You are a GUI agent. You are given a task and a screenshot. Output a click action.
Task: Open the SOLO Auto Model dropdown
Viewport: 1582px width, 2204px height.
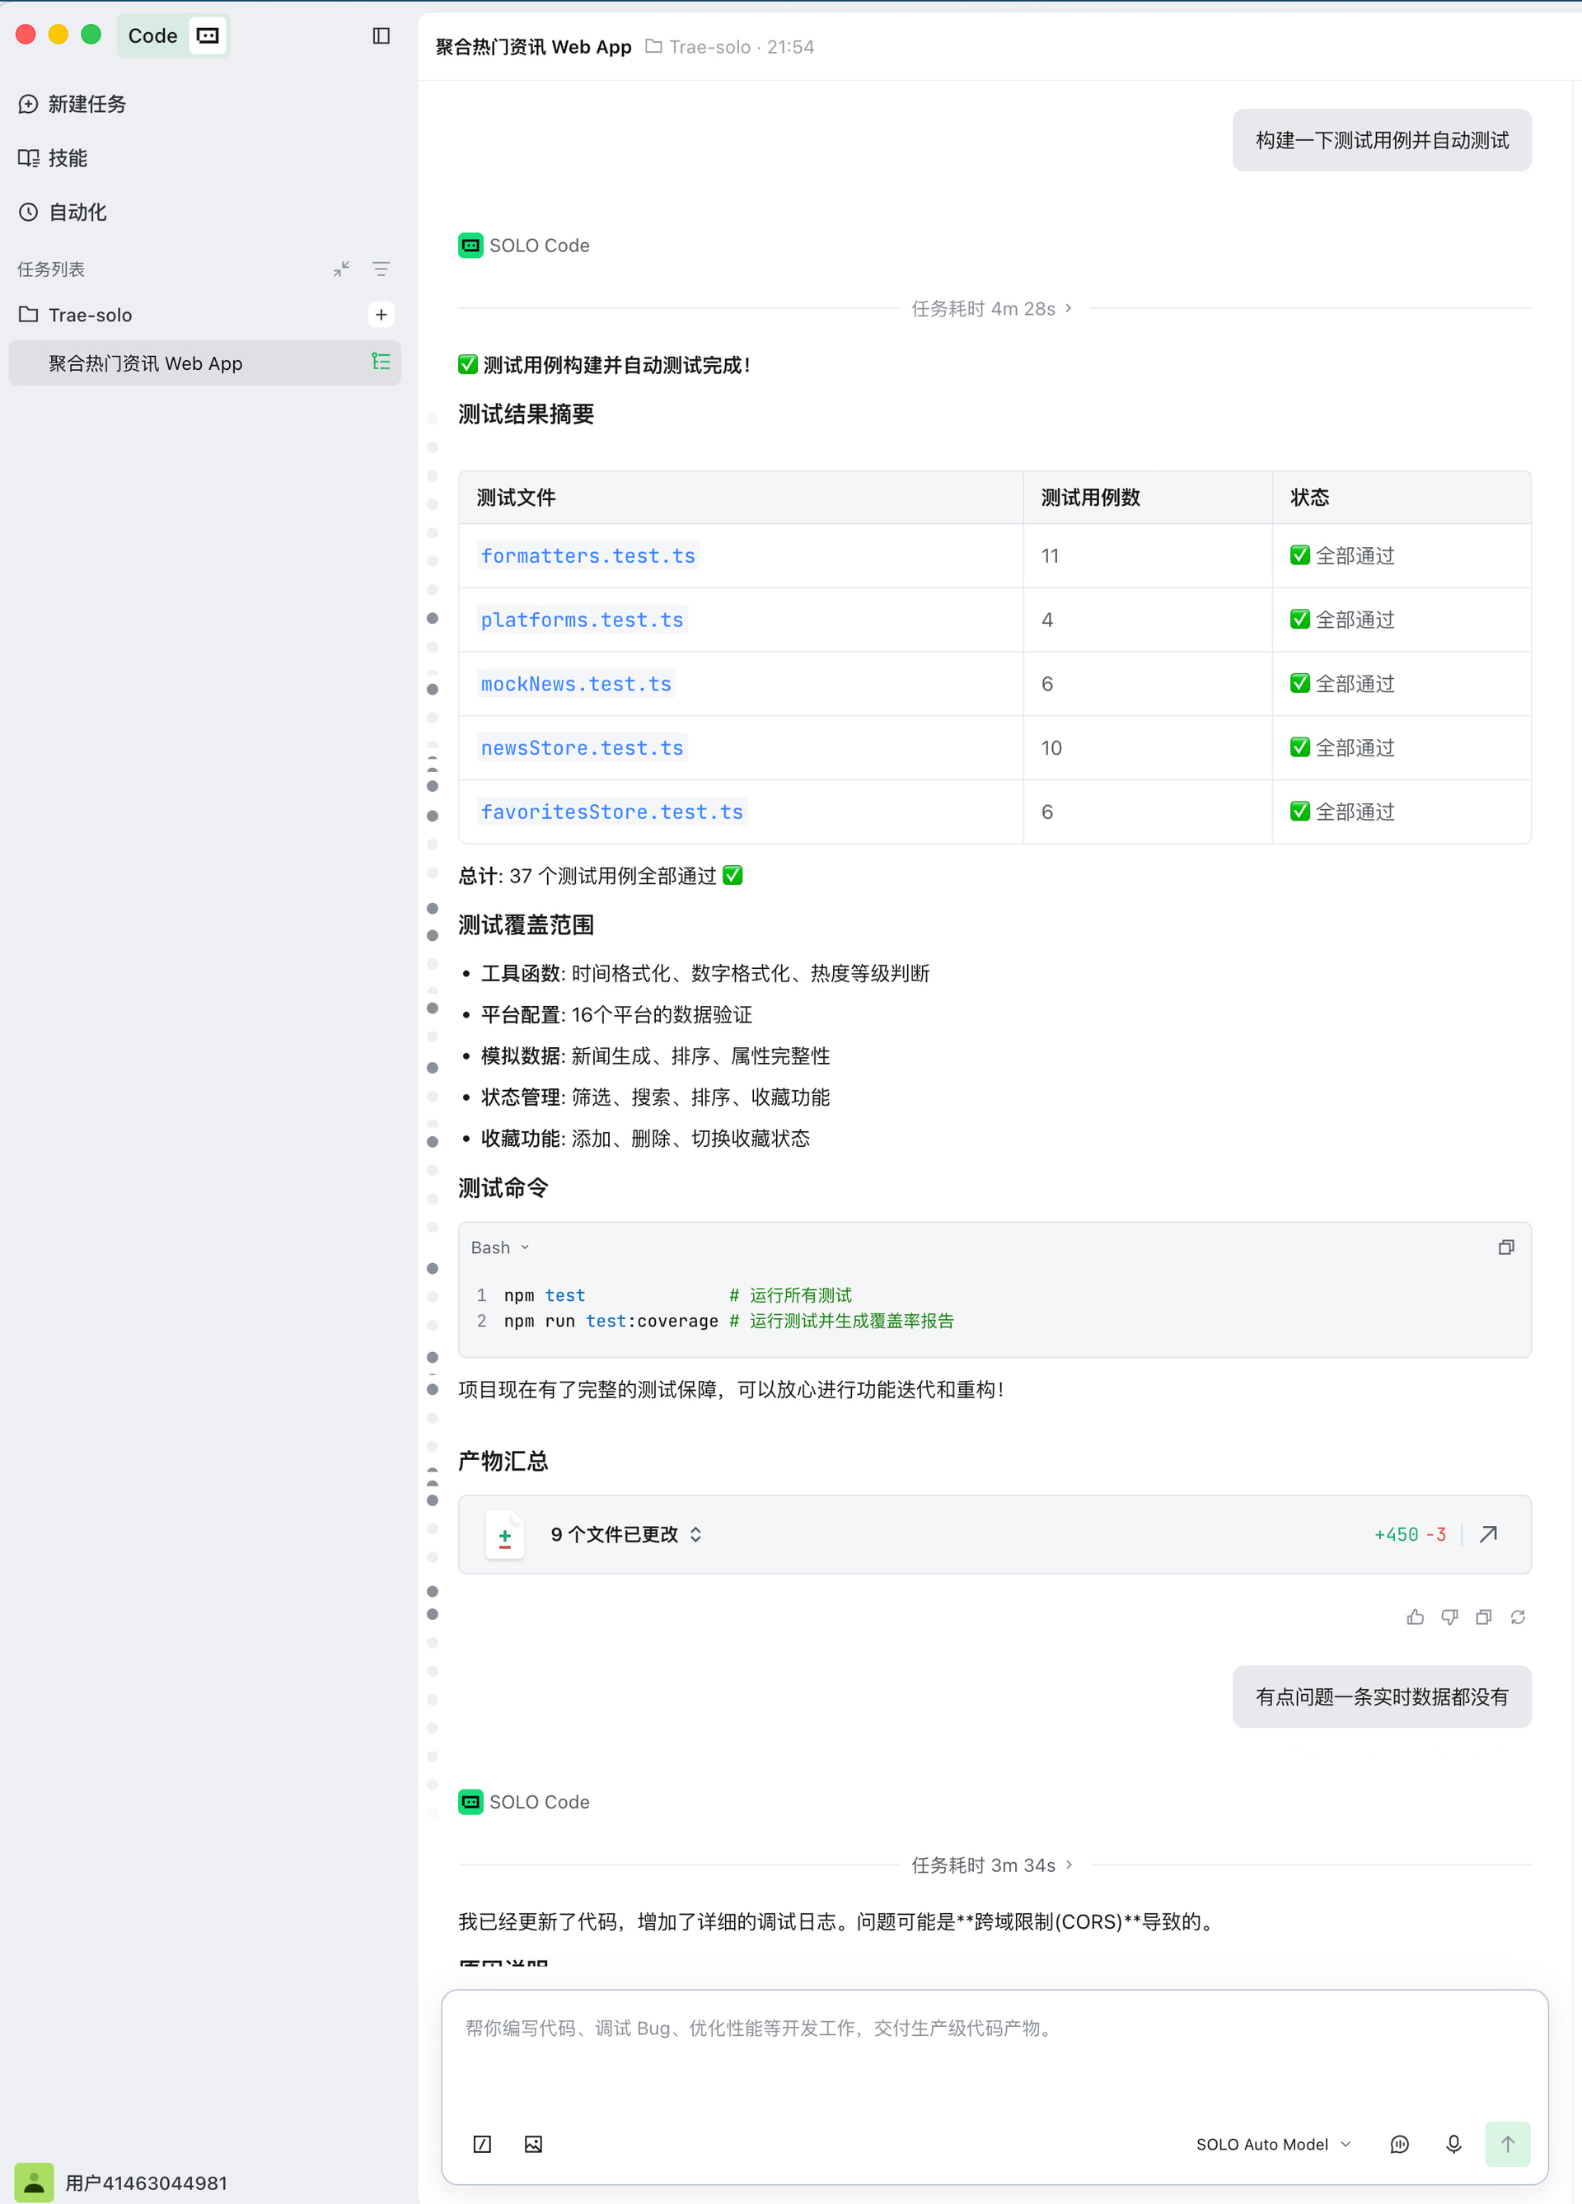point(1273,2144)
